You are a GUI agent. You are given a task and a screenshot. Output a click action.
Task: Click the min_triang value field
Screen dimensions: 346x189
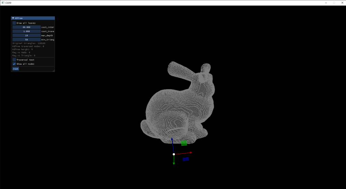[26, 39]
